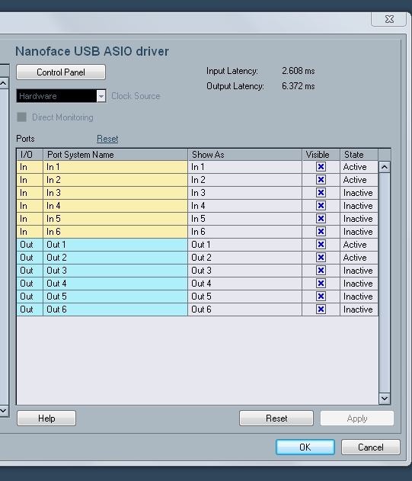This screenshot has width=412, height=481.
Task: Click the Reset link beside Ports
Action: click(107, 139)
